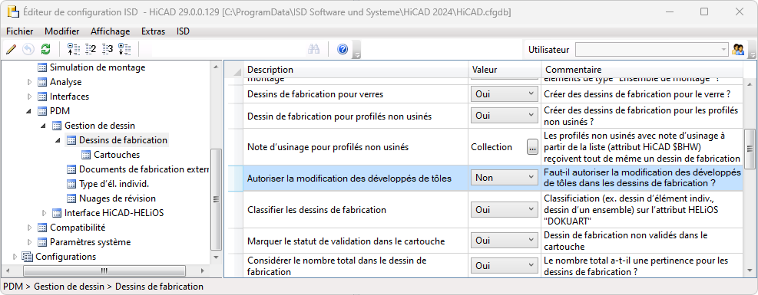Show tree down to level 2
Viewport: 758px width, 295px height.
click(x=91, y=49)
